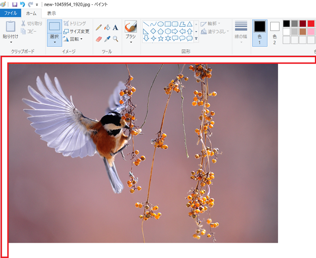Select the up arrow shape
Image resolution: width=316 pixels, height=258 pixels.
[x=190, y=32]
